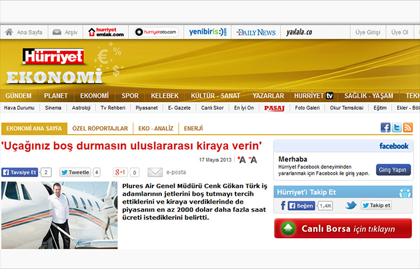The height and width of the screenshot is (269, 420).
Task: Click the Tweetle count bubble 4
Action: pos(97,172)
